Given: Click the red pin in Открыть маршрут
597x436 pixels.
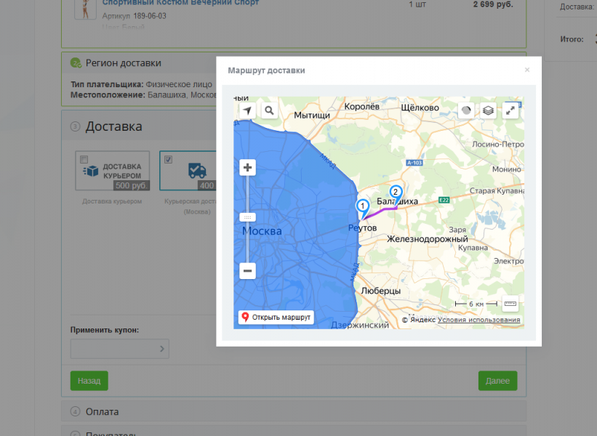Looking at the screenshot, I should 245,317.
